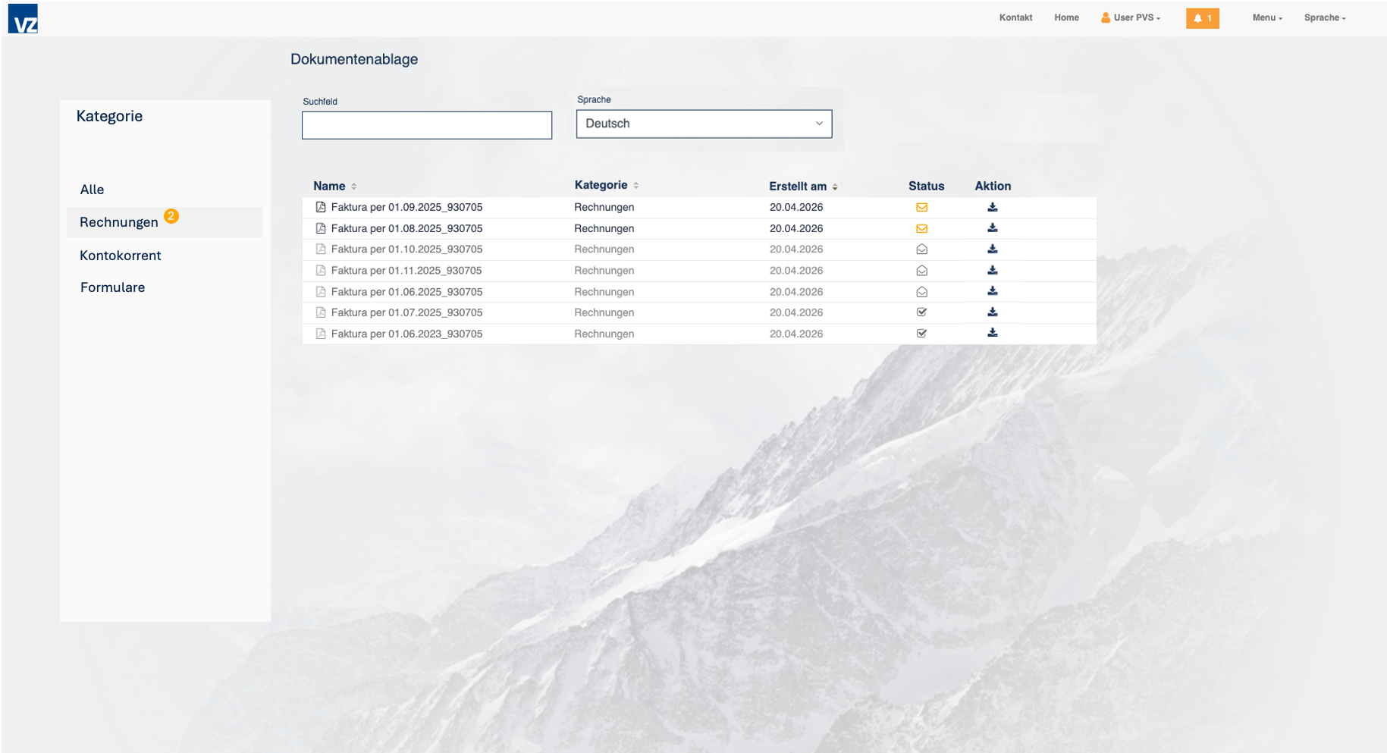
Task: Click PDF file icon of Faktura 01.11.2025
Action: point(321,271)
